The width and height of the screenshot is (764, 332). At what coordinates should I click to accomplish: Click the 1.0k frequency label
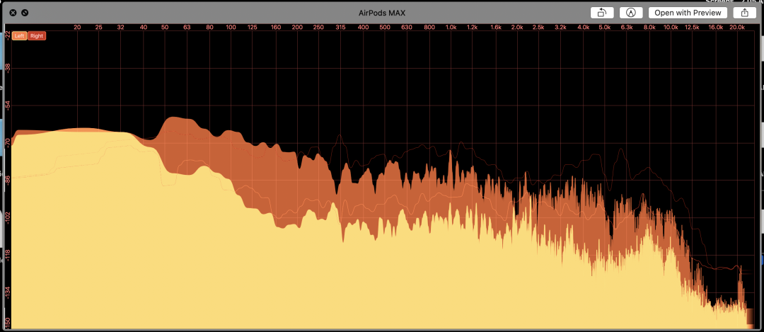pos(451,28)
